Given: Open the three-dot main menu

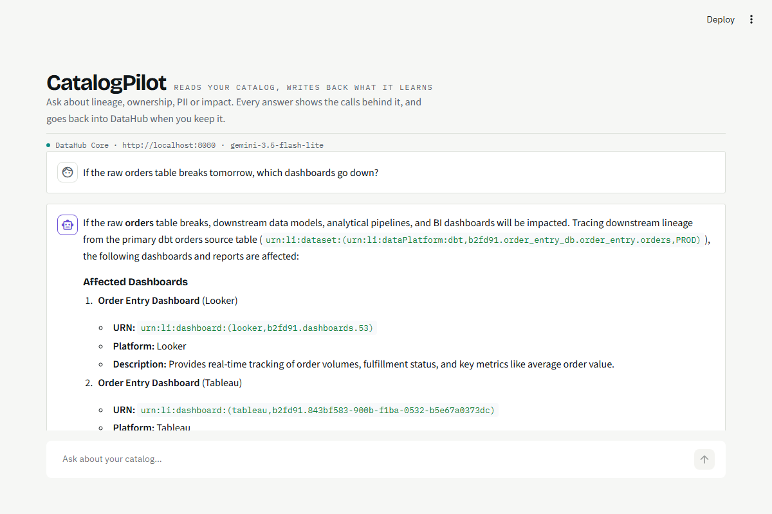Looking at the screenshot, I should (751, 19).
